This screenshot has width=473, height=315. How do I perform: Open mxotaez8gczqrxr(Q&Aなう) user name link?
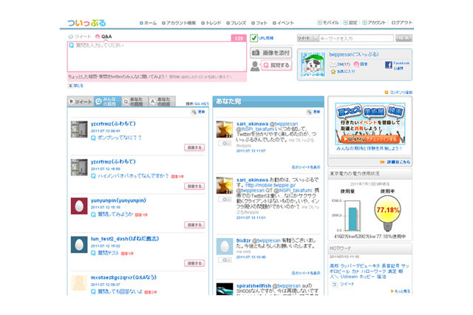[x=123, y=277]
